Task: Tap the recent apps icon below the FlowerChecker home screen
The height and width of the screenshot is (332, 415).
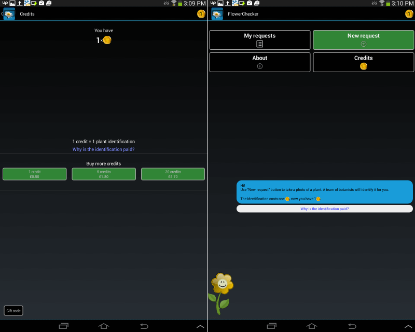Action: [x=271, y=326]
